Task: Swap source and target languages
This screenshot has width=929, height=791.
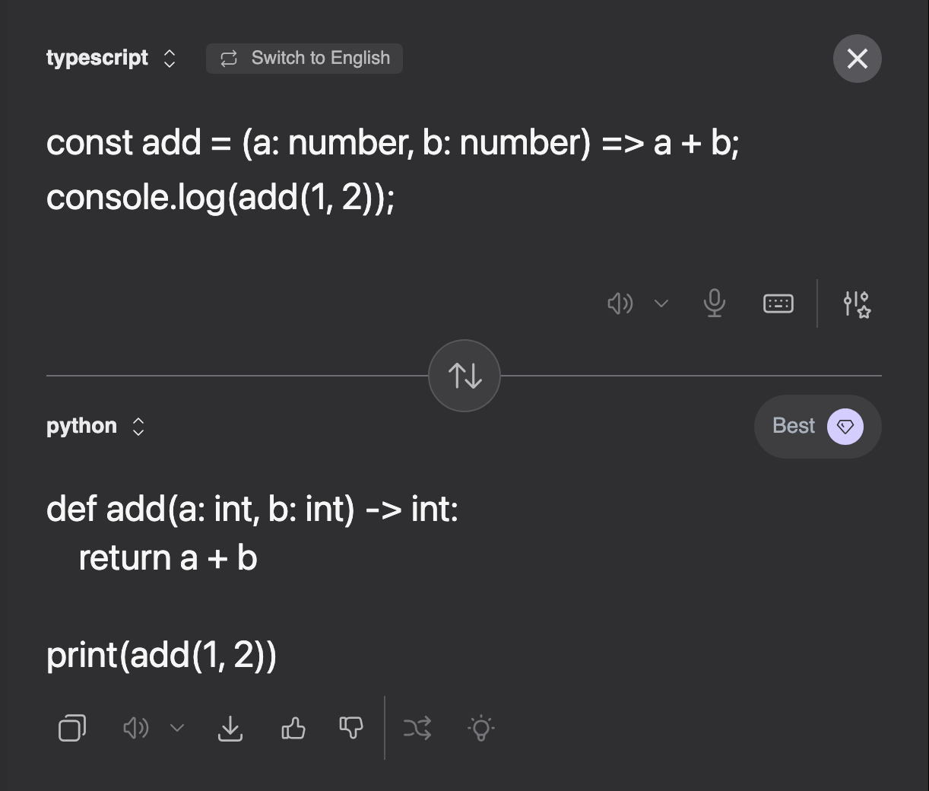Action: tap(464, 376)
